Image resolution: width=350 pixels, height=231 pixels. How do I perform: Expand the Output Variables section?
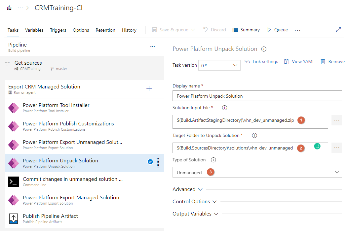point(195,214)
